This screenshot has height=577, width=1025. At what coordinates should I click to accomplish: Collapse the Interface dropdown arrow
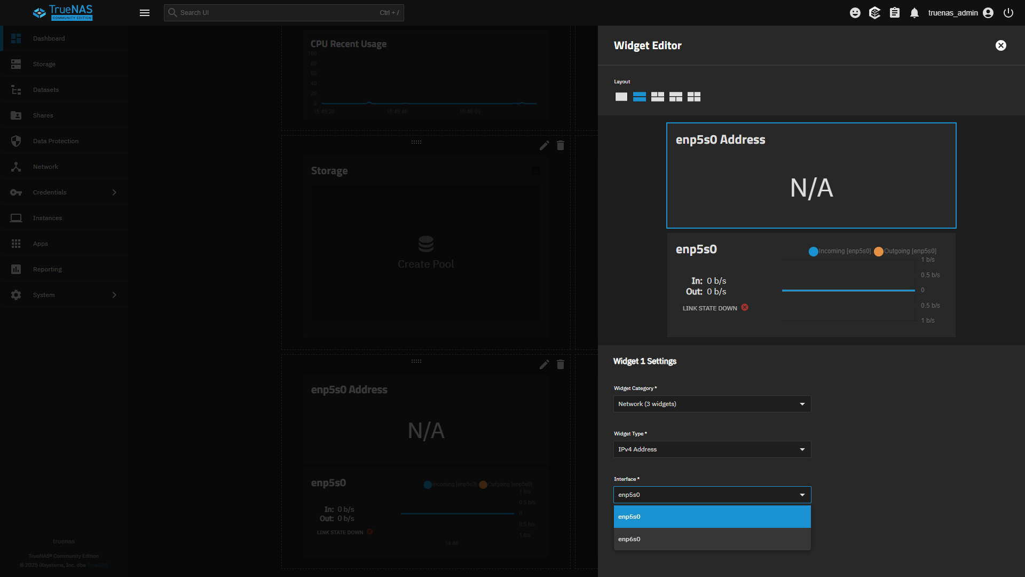click(802, 495)
